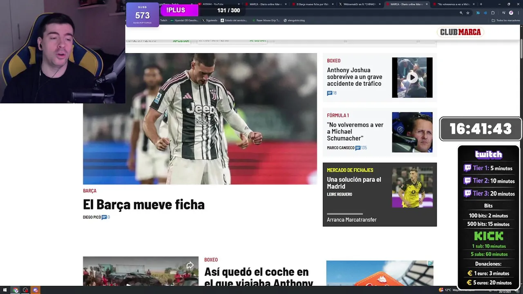Close the 'El Barça mueve ficha' tab
This screenshot has width=523, height=294.
pyautogui.click(x=333, y=4)
